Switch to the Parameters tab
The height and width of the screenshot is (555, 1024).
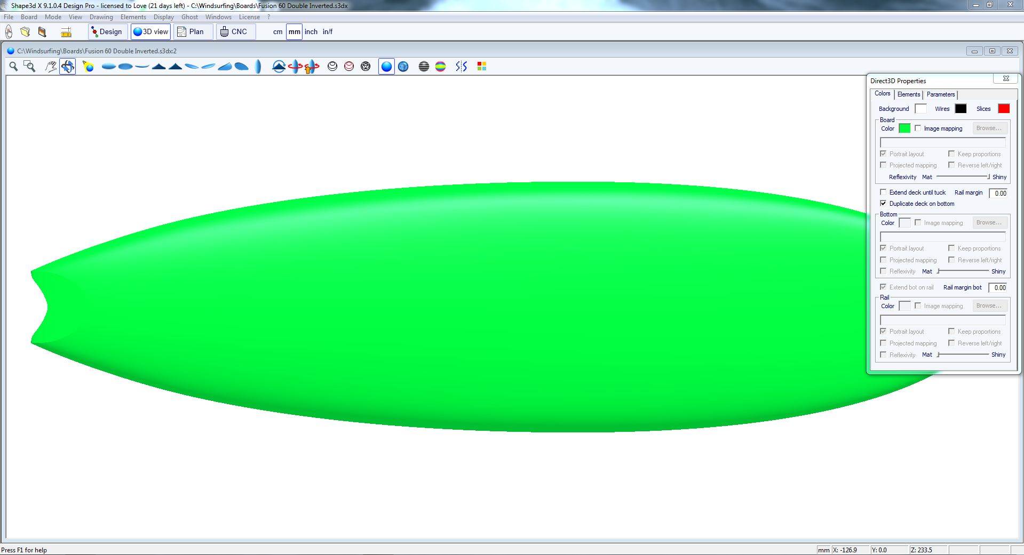pyautogui.click(x=940, y=94)
